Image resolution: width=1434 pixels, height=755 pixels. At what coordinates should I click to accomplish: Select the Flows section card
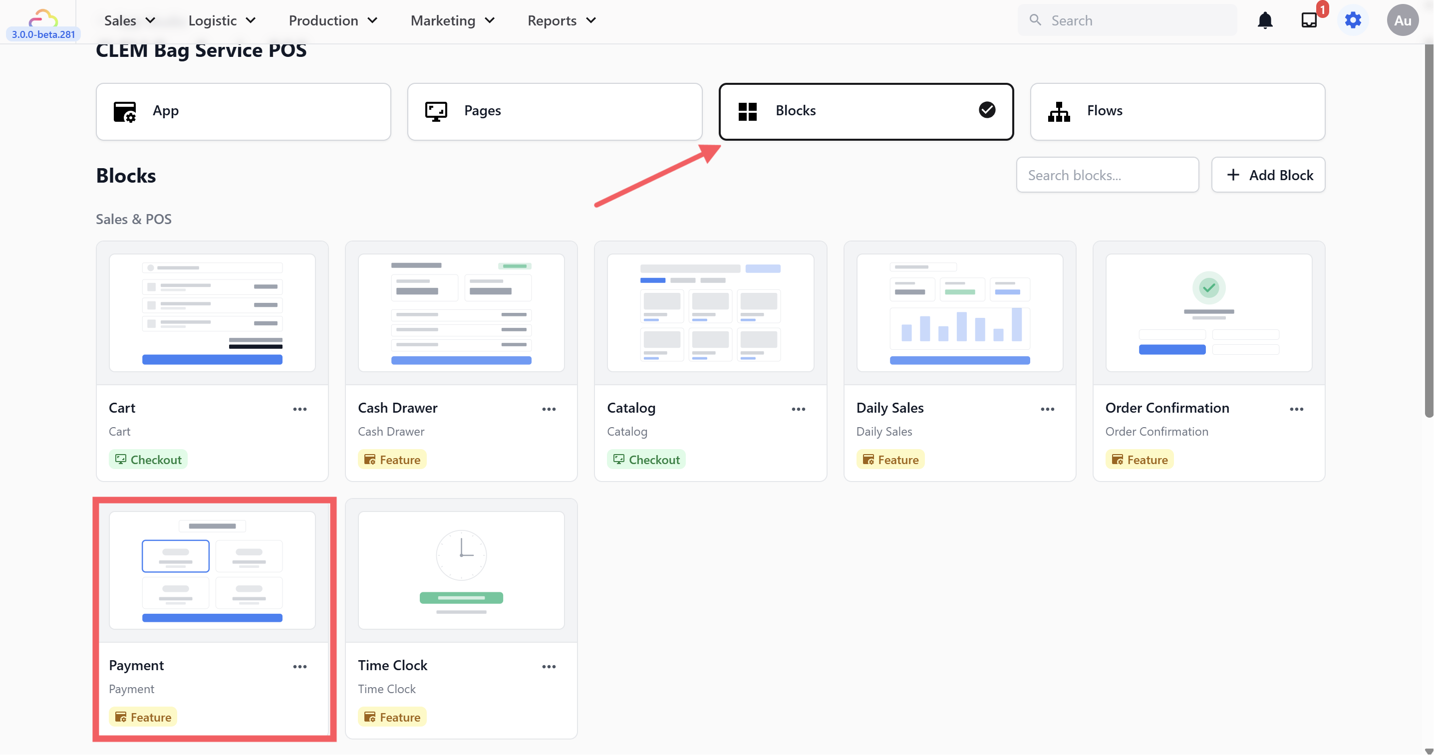click(1177, 111)
